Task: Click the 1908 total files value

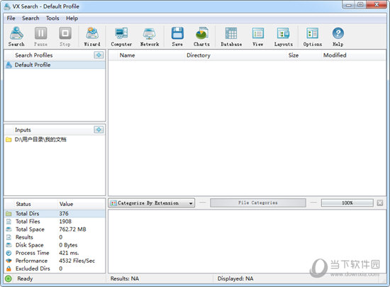Action: point(65,222)
